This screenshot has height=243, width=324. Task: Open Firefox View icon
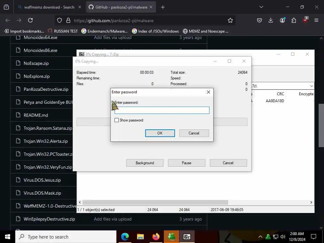point(6,7)
